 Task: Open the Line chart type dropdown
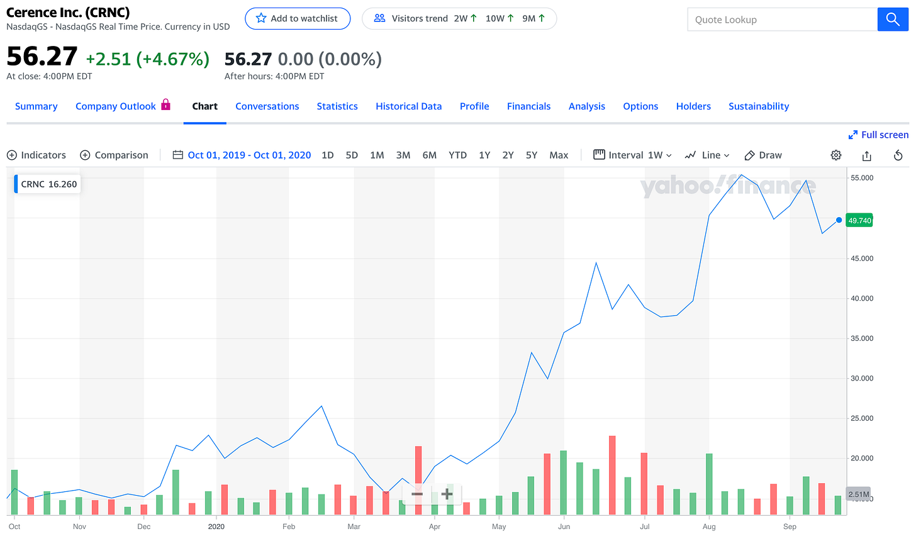pos(707,155)
